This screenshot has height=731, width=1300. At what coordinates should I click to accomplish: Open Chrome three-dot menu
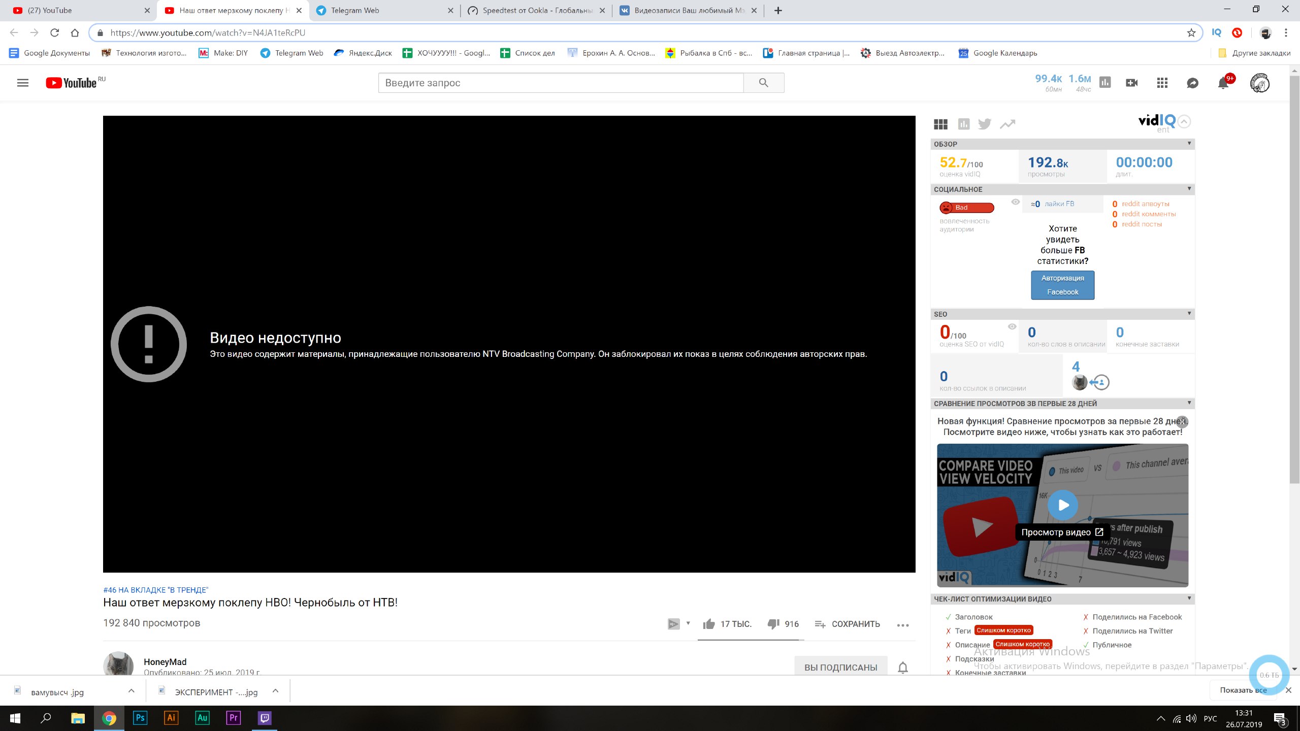coord(1286,32)
